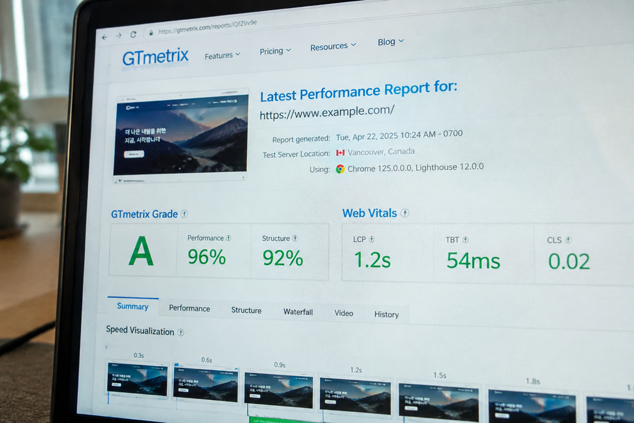Click the LCP info icon
This screenshot has width=634, height=423.
pos(371,239)
